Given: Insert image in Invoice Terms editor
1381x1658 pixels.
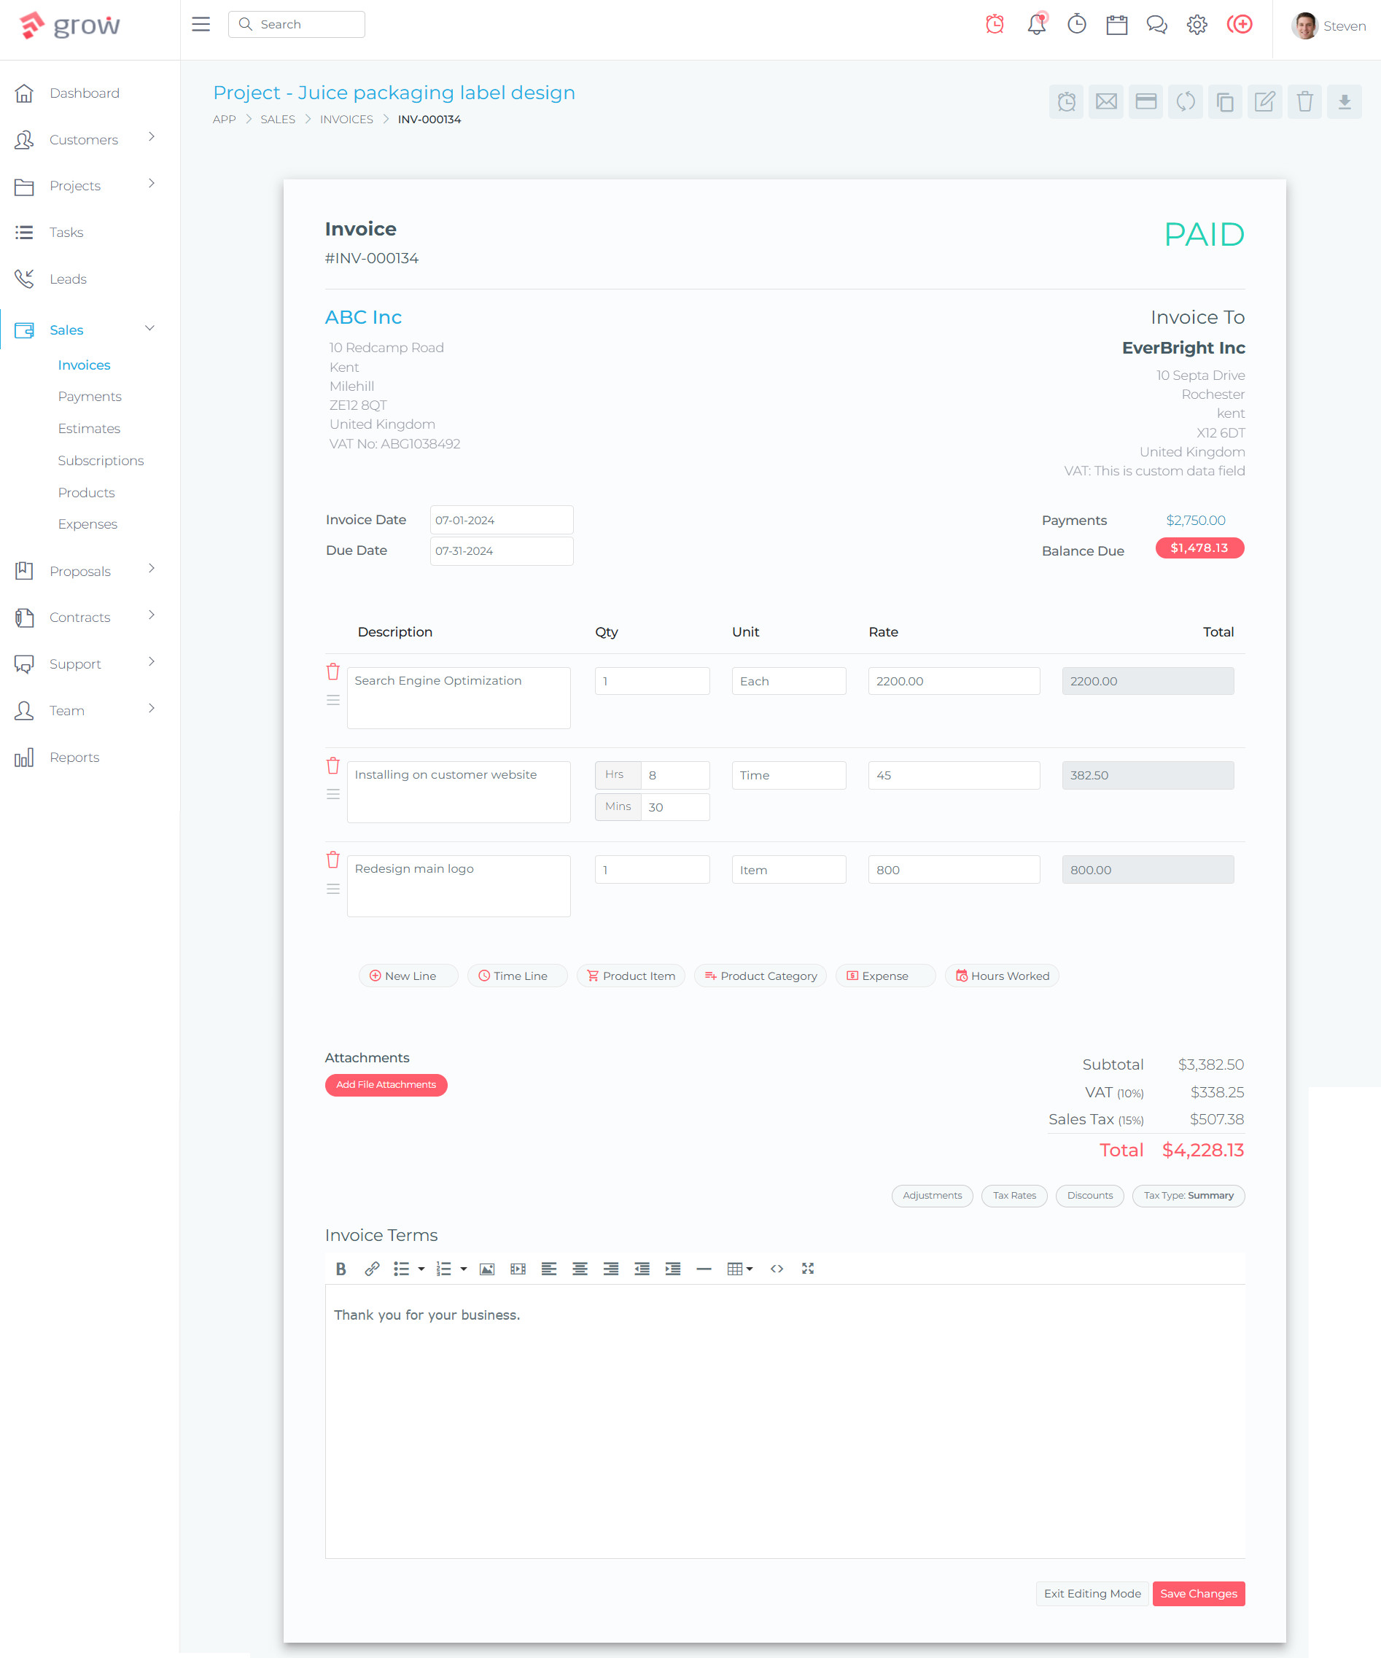Looking at the screenshot, I should click(487, 1269).
